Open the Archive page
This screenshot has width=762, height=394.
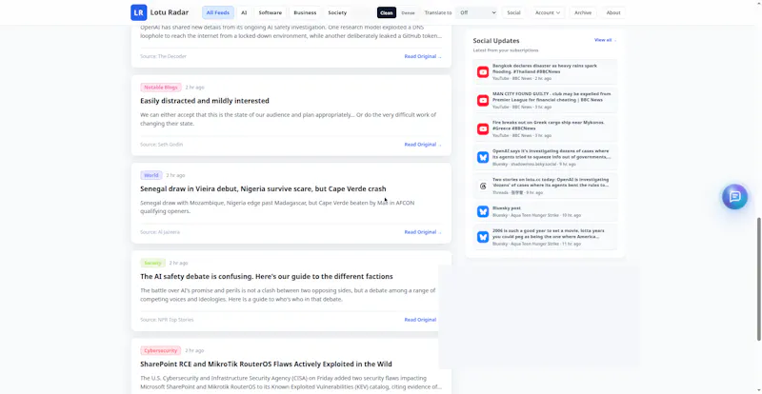click(x=583, y=12)
